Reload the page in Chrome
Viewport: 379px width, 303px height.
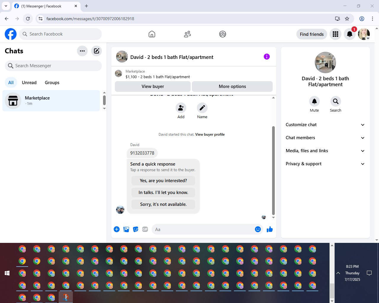pos(28,19)
